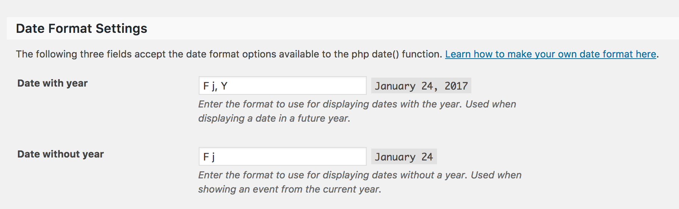
Task: Open the 'Learn how to make your own date format here' link
Action: (550, 54)
